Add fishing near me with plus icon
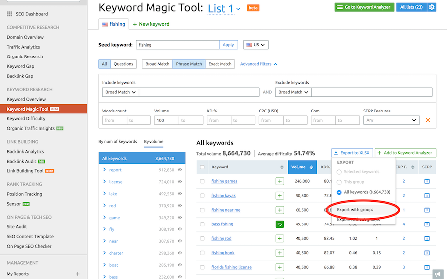This screenshot has height=279, width=447. [279, 210]
